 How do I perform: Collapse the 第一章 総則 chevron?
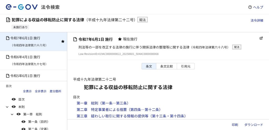pos(12,114)
